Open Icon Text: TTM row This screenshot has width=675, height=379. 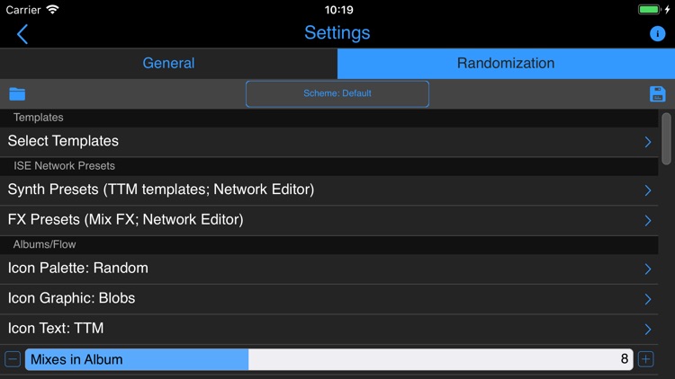coord(328,329)
